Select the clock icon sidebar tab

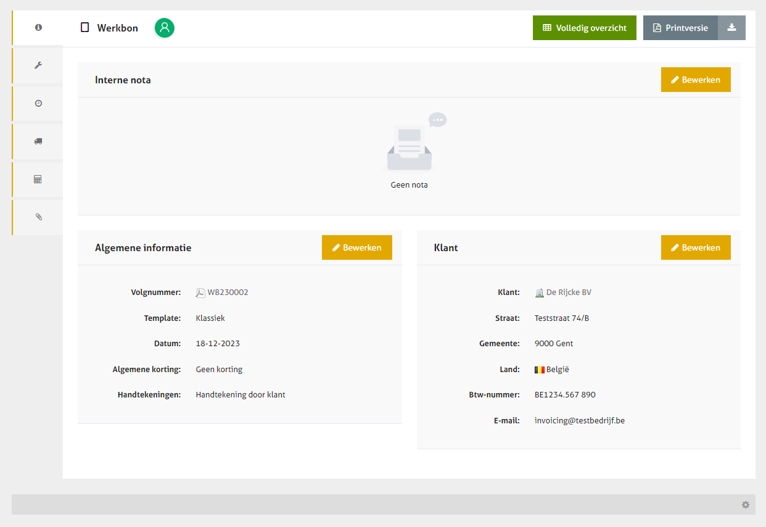(x=38, y=104)
